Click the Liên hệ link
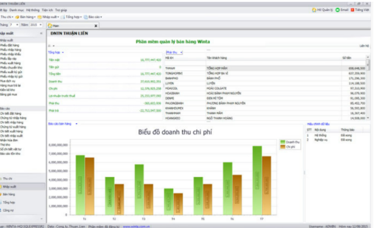This screenshot has height=228, width=377. 364,46
